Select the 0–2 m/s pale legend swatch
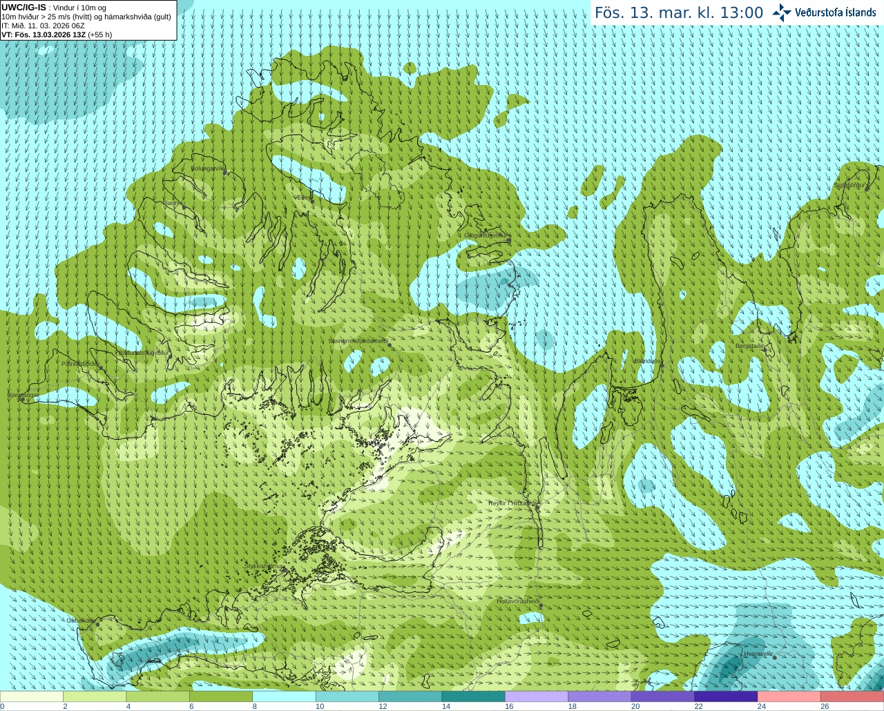Viewport: 884px width, 711px height. [32, 697]
